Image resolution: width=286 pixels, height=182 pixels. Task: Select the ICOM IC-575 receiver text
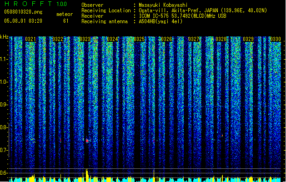tap(183, 16)
